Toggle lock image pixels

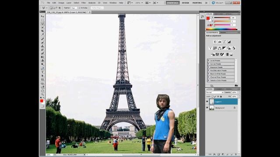tap(215, 96)
